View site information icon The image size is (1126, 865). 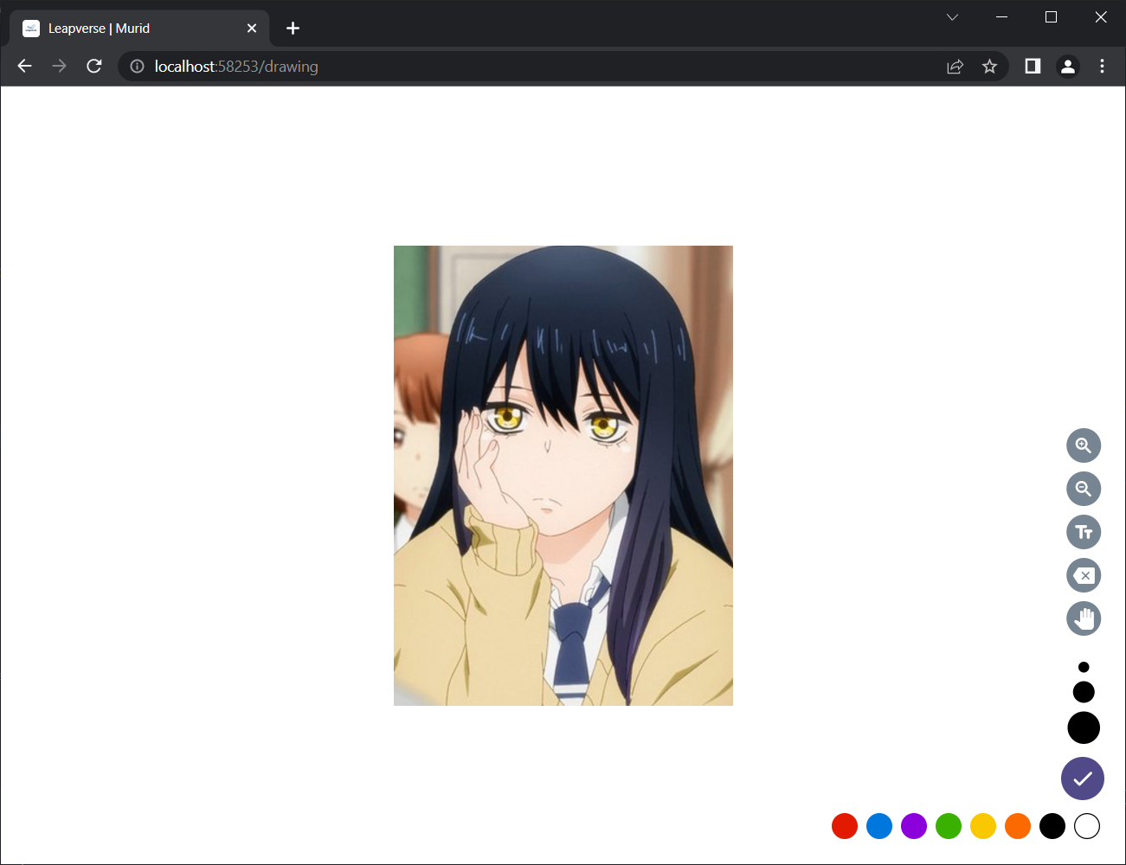(x=137, y=67)
